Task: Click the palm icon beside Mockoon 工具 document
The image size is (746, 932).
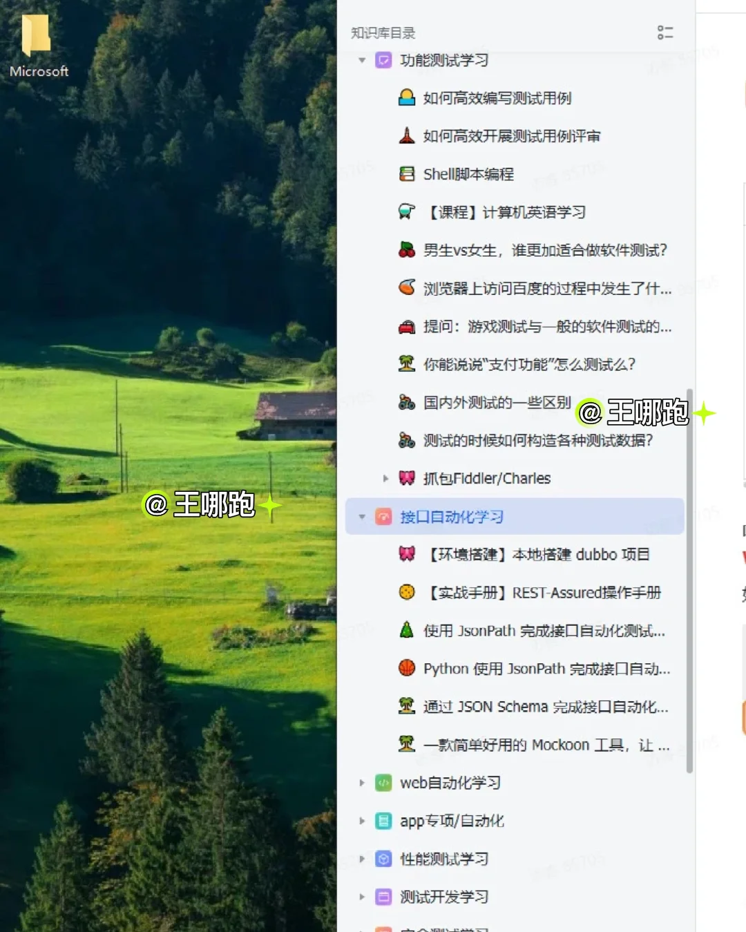Action: tap(408, 744)
